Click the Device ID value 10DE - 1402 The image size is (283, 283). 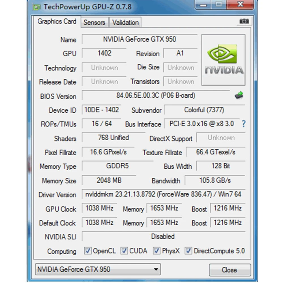pos(101,110)
